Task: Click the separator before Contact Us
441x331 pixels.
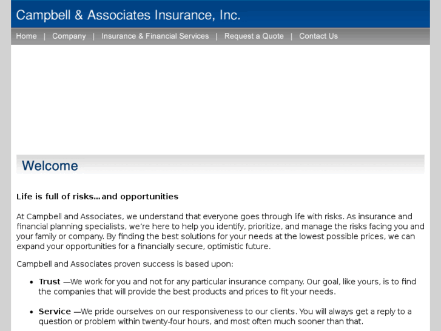Action: point(291,36)
